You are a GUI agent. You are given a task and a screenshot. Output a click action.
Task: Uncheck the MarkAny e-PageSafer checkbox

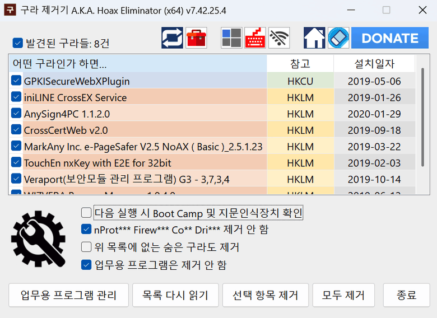(x=16, y=146)
